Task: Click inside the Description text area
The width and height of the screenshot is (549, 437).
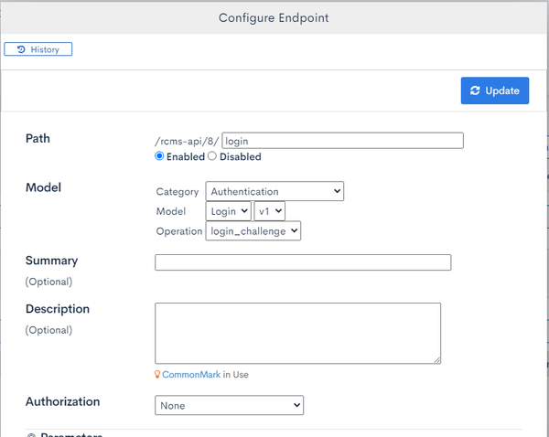Action: [297, 333]
